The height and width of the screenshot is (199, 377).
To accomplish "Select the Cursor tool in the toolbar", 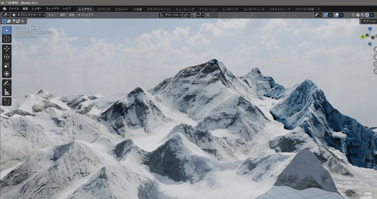I will pos(7,39).
